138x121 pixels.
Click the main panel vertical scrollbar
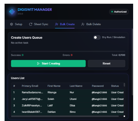[x=132, y=62]
